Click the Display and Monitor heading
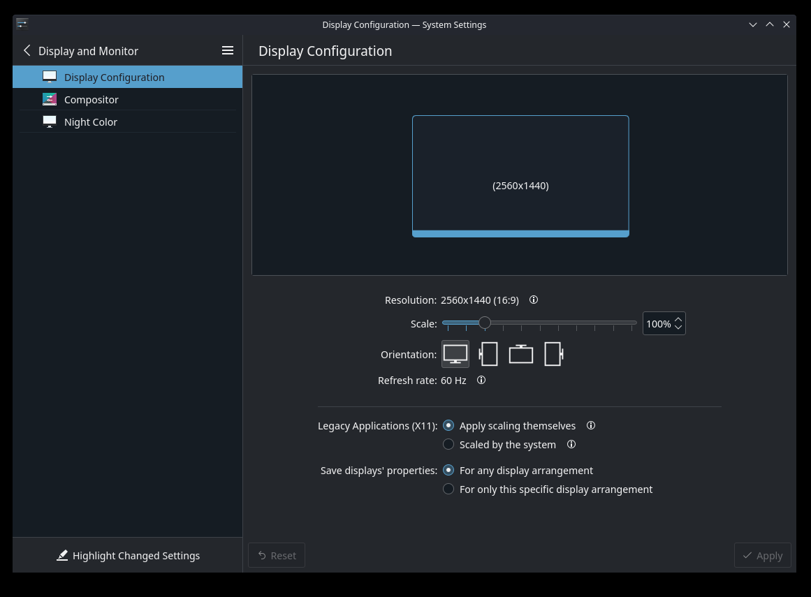This screenshot has width=811, height=597. pos(89,51)
